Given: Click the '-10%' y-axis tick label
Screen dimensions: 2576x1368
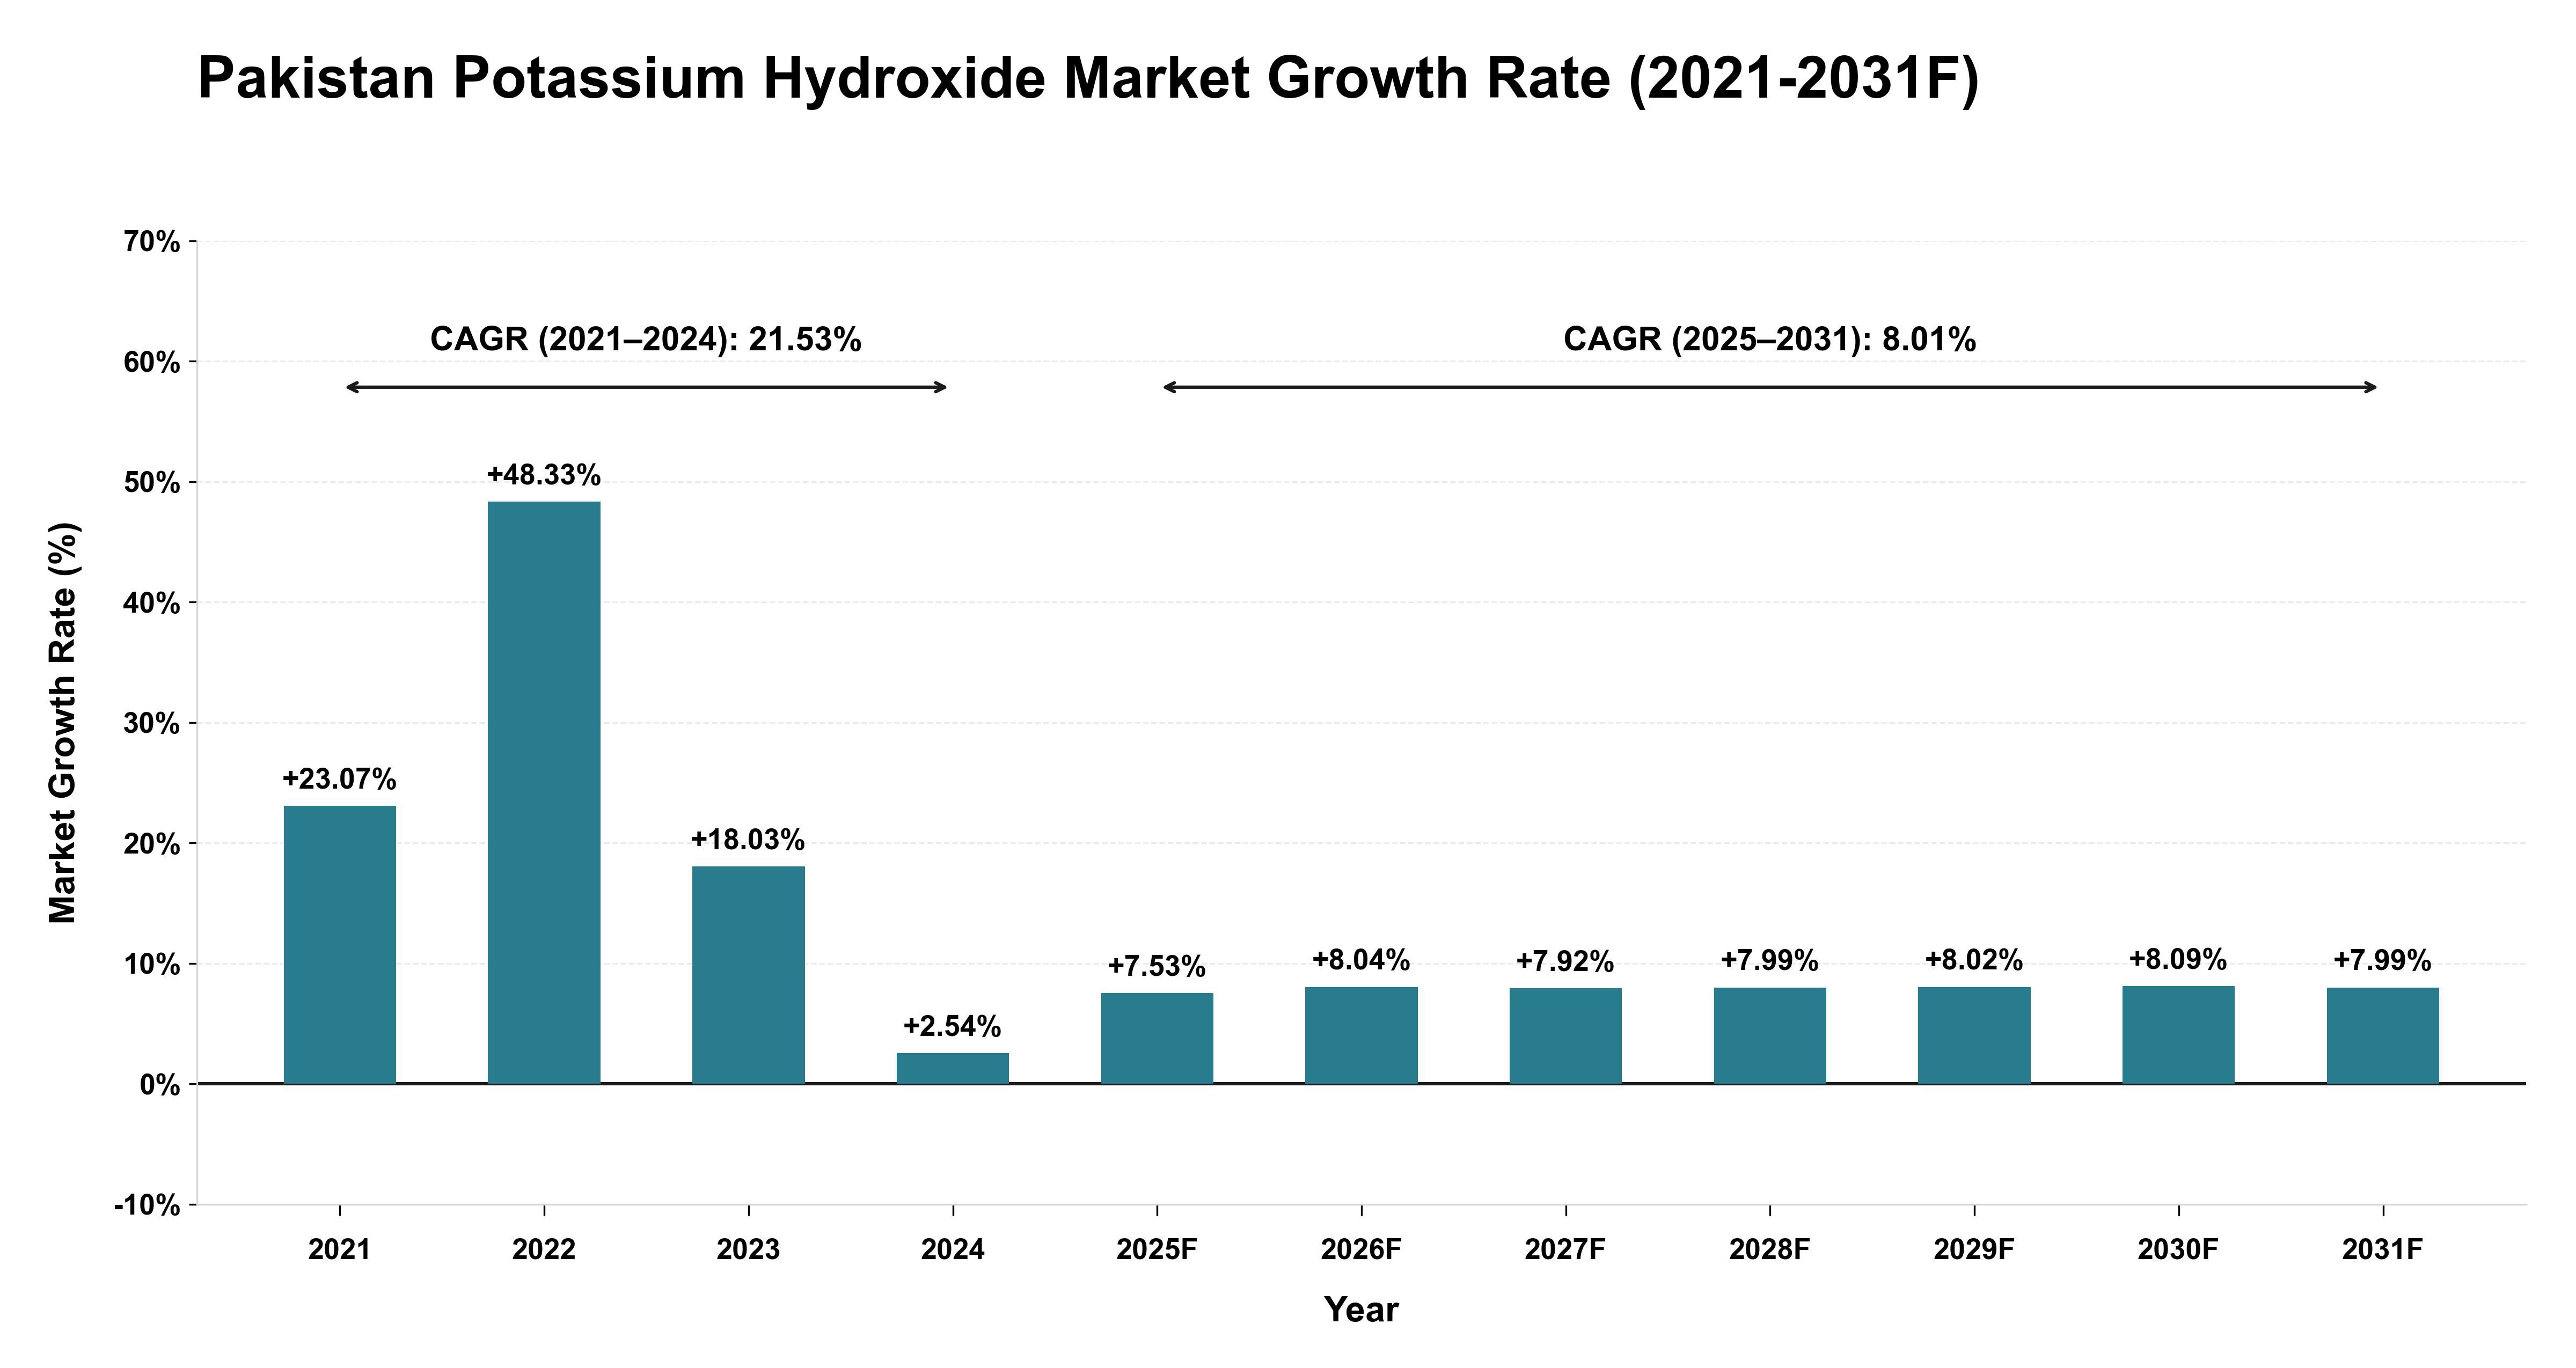Looking at the screenshot, I should tap(148, 1206).
